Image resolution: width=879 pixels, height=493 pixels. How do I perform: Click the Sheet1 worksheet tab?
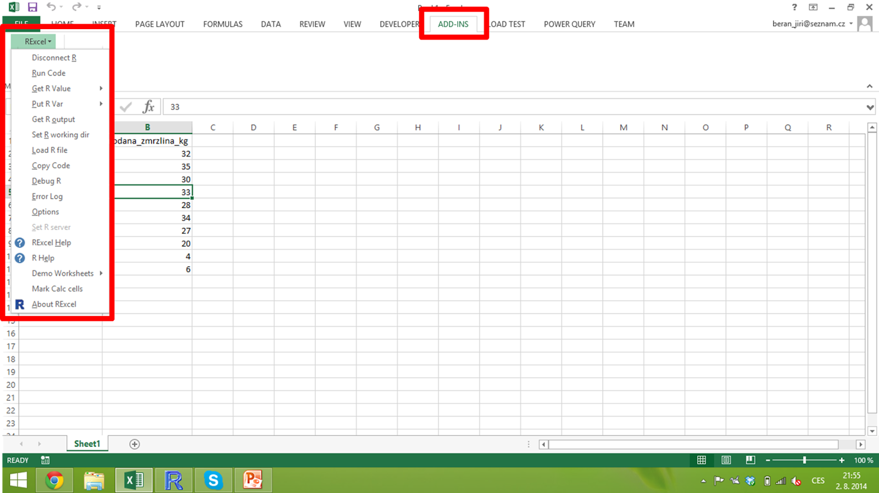point(87,444)
